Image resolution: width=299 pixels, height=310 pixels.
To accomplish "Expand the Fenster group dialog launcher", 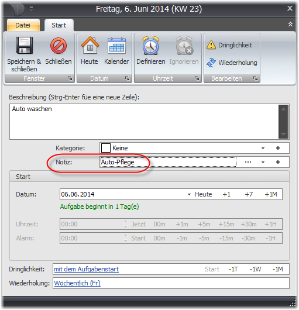I will click(70, 78).
